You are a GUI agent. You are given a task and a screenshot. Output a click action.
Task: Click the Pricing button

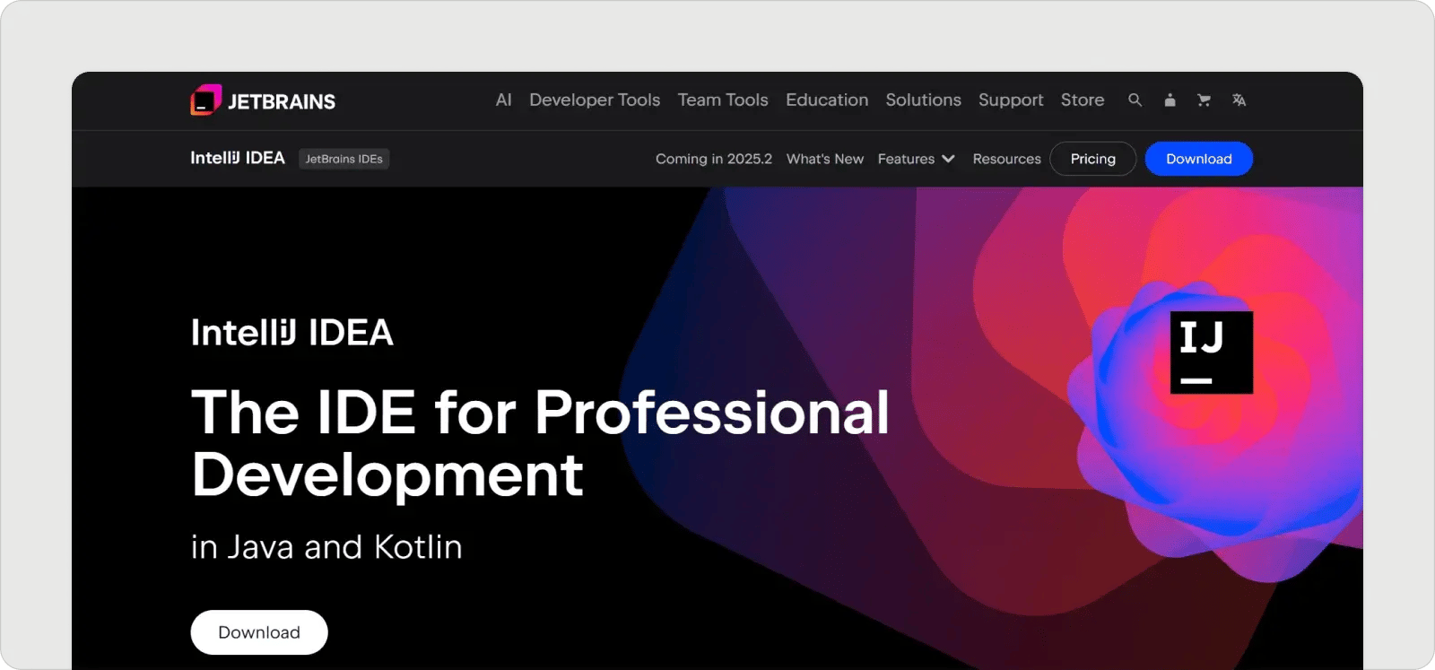click(1093, 159)
